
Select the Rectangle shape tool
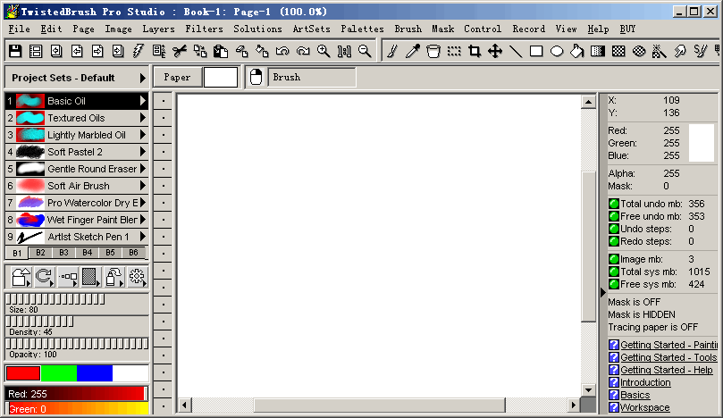tap(536, 51)
